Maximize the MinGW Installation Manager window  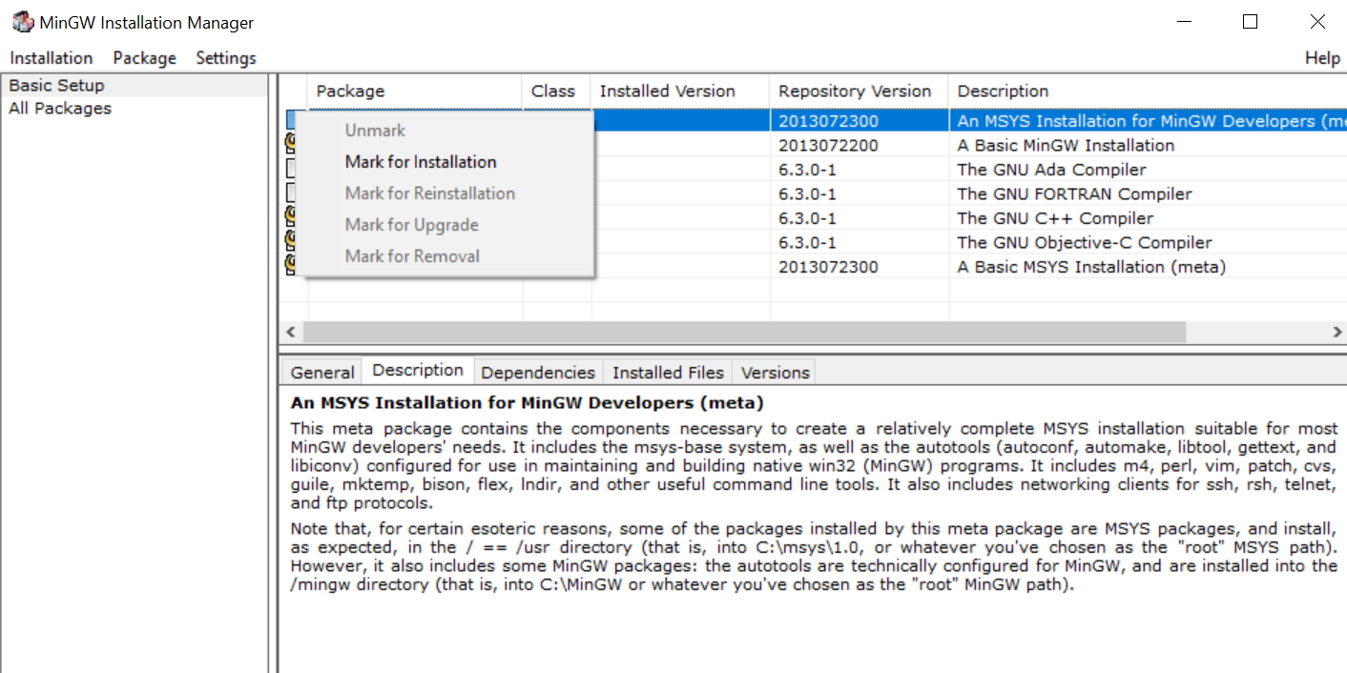pyautogui.click(x=1251, y=22)
